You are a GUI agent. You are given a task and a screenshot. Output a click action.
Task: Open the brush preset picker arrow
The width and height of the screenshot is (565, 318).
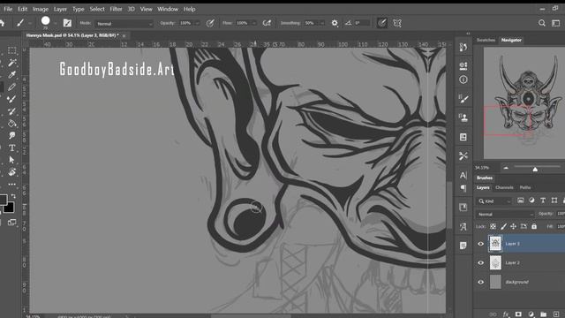point(56,23)
